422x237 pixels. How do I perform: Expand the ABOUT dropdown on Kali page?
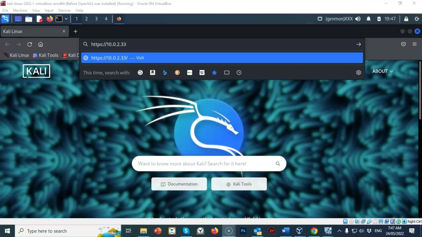click(x=383, y=71)
